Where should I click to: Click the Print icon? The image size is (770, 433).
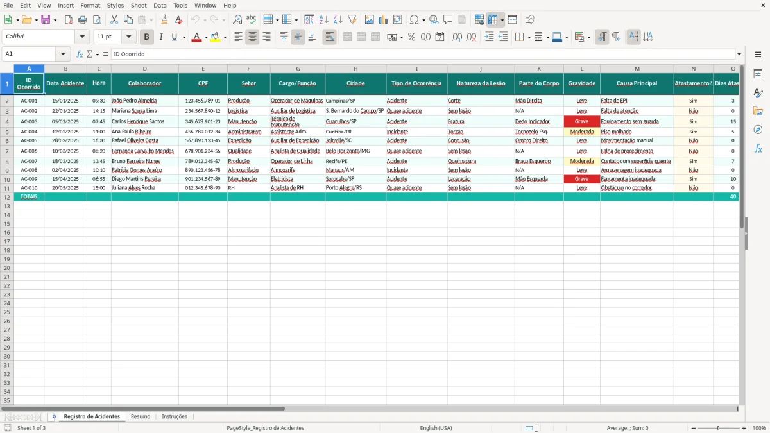[x=83, y=20]
